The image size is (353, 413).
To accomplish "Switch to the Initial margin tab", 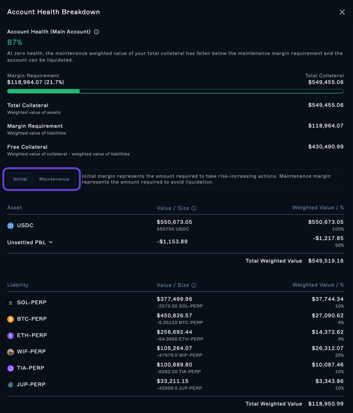I will 20,179.
